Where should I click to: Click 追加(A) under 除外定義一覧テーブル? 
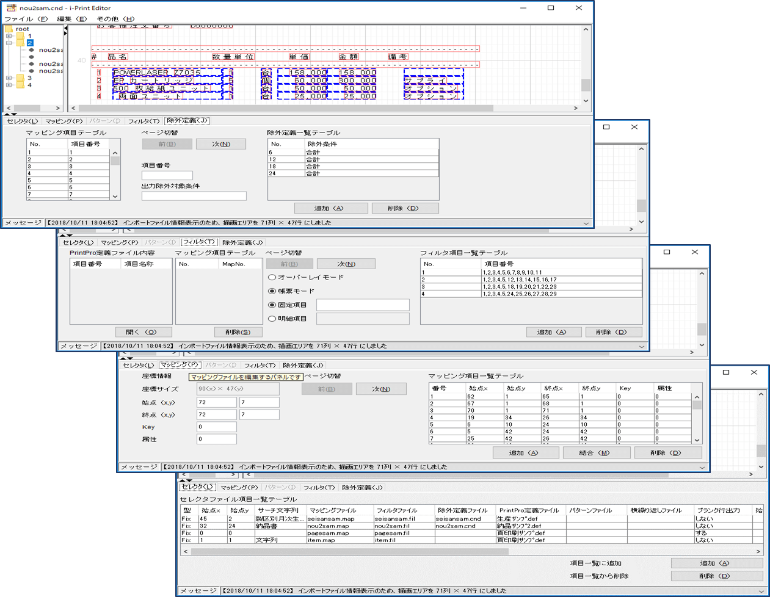(x=331, y=208)
